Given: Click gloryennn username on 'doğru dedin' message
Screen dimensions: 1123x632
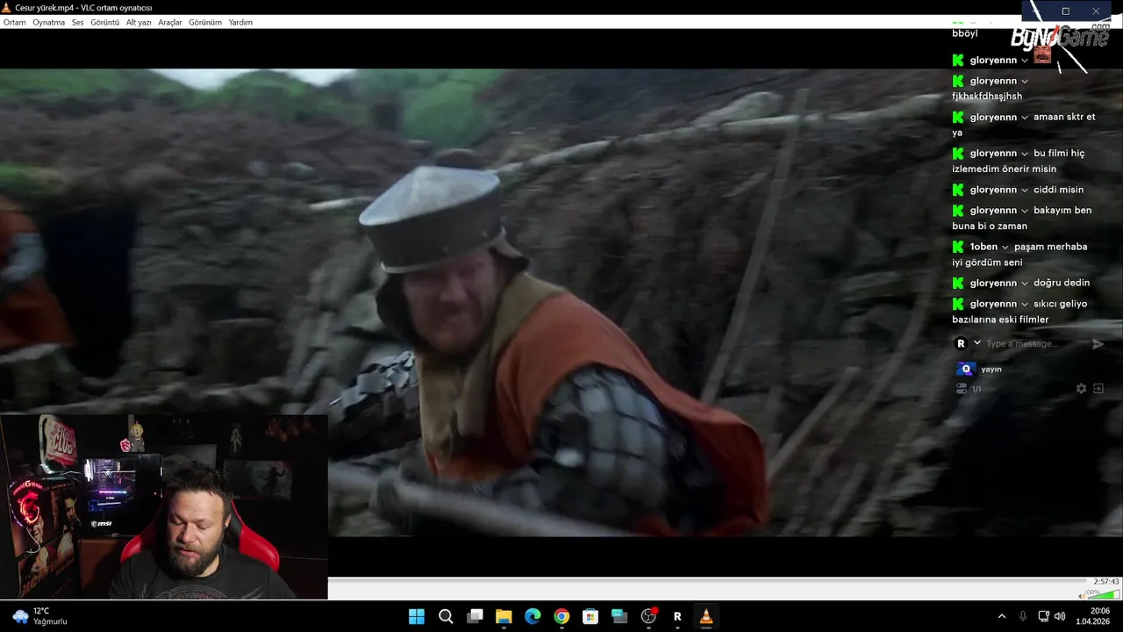Looking at the screenshot, I should pyautogui.click(x=993, y=283).
